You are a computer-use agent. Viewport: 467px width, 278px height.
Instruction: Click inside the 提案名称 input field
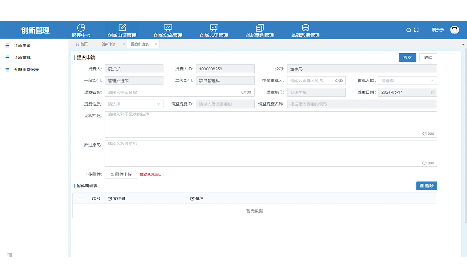coord(178,92)
